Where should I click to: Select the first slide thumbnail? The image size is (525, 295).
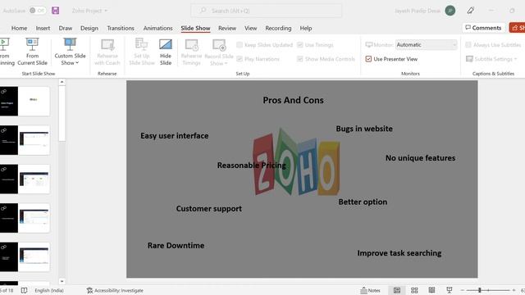click(x=25, y=102)
